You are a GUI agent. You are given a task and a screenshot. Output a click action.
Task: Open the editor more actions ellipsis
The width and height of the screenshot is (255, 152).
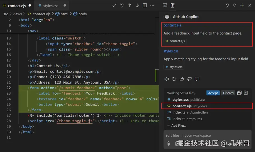tap(152, 6)
